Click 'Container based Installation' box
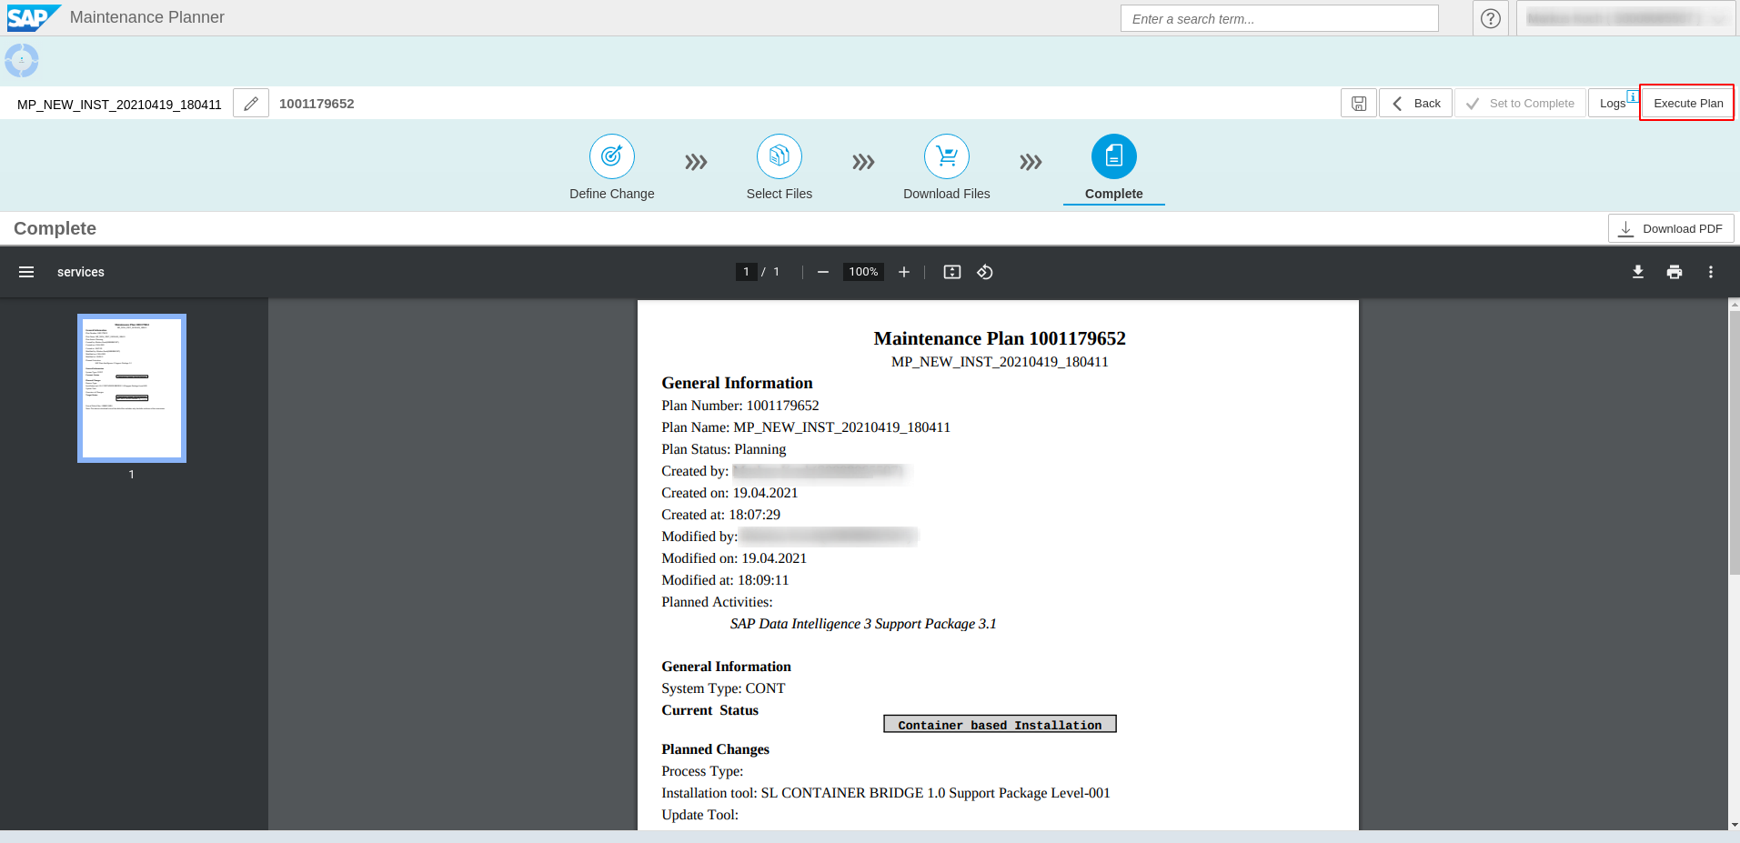Image resolution: width=1740 pixels, height=843 pixels. [x=1000, y=724]
